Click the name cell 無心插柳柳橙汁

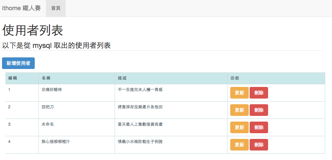(56, 142)
